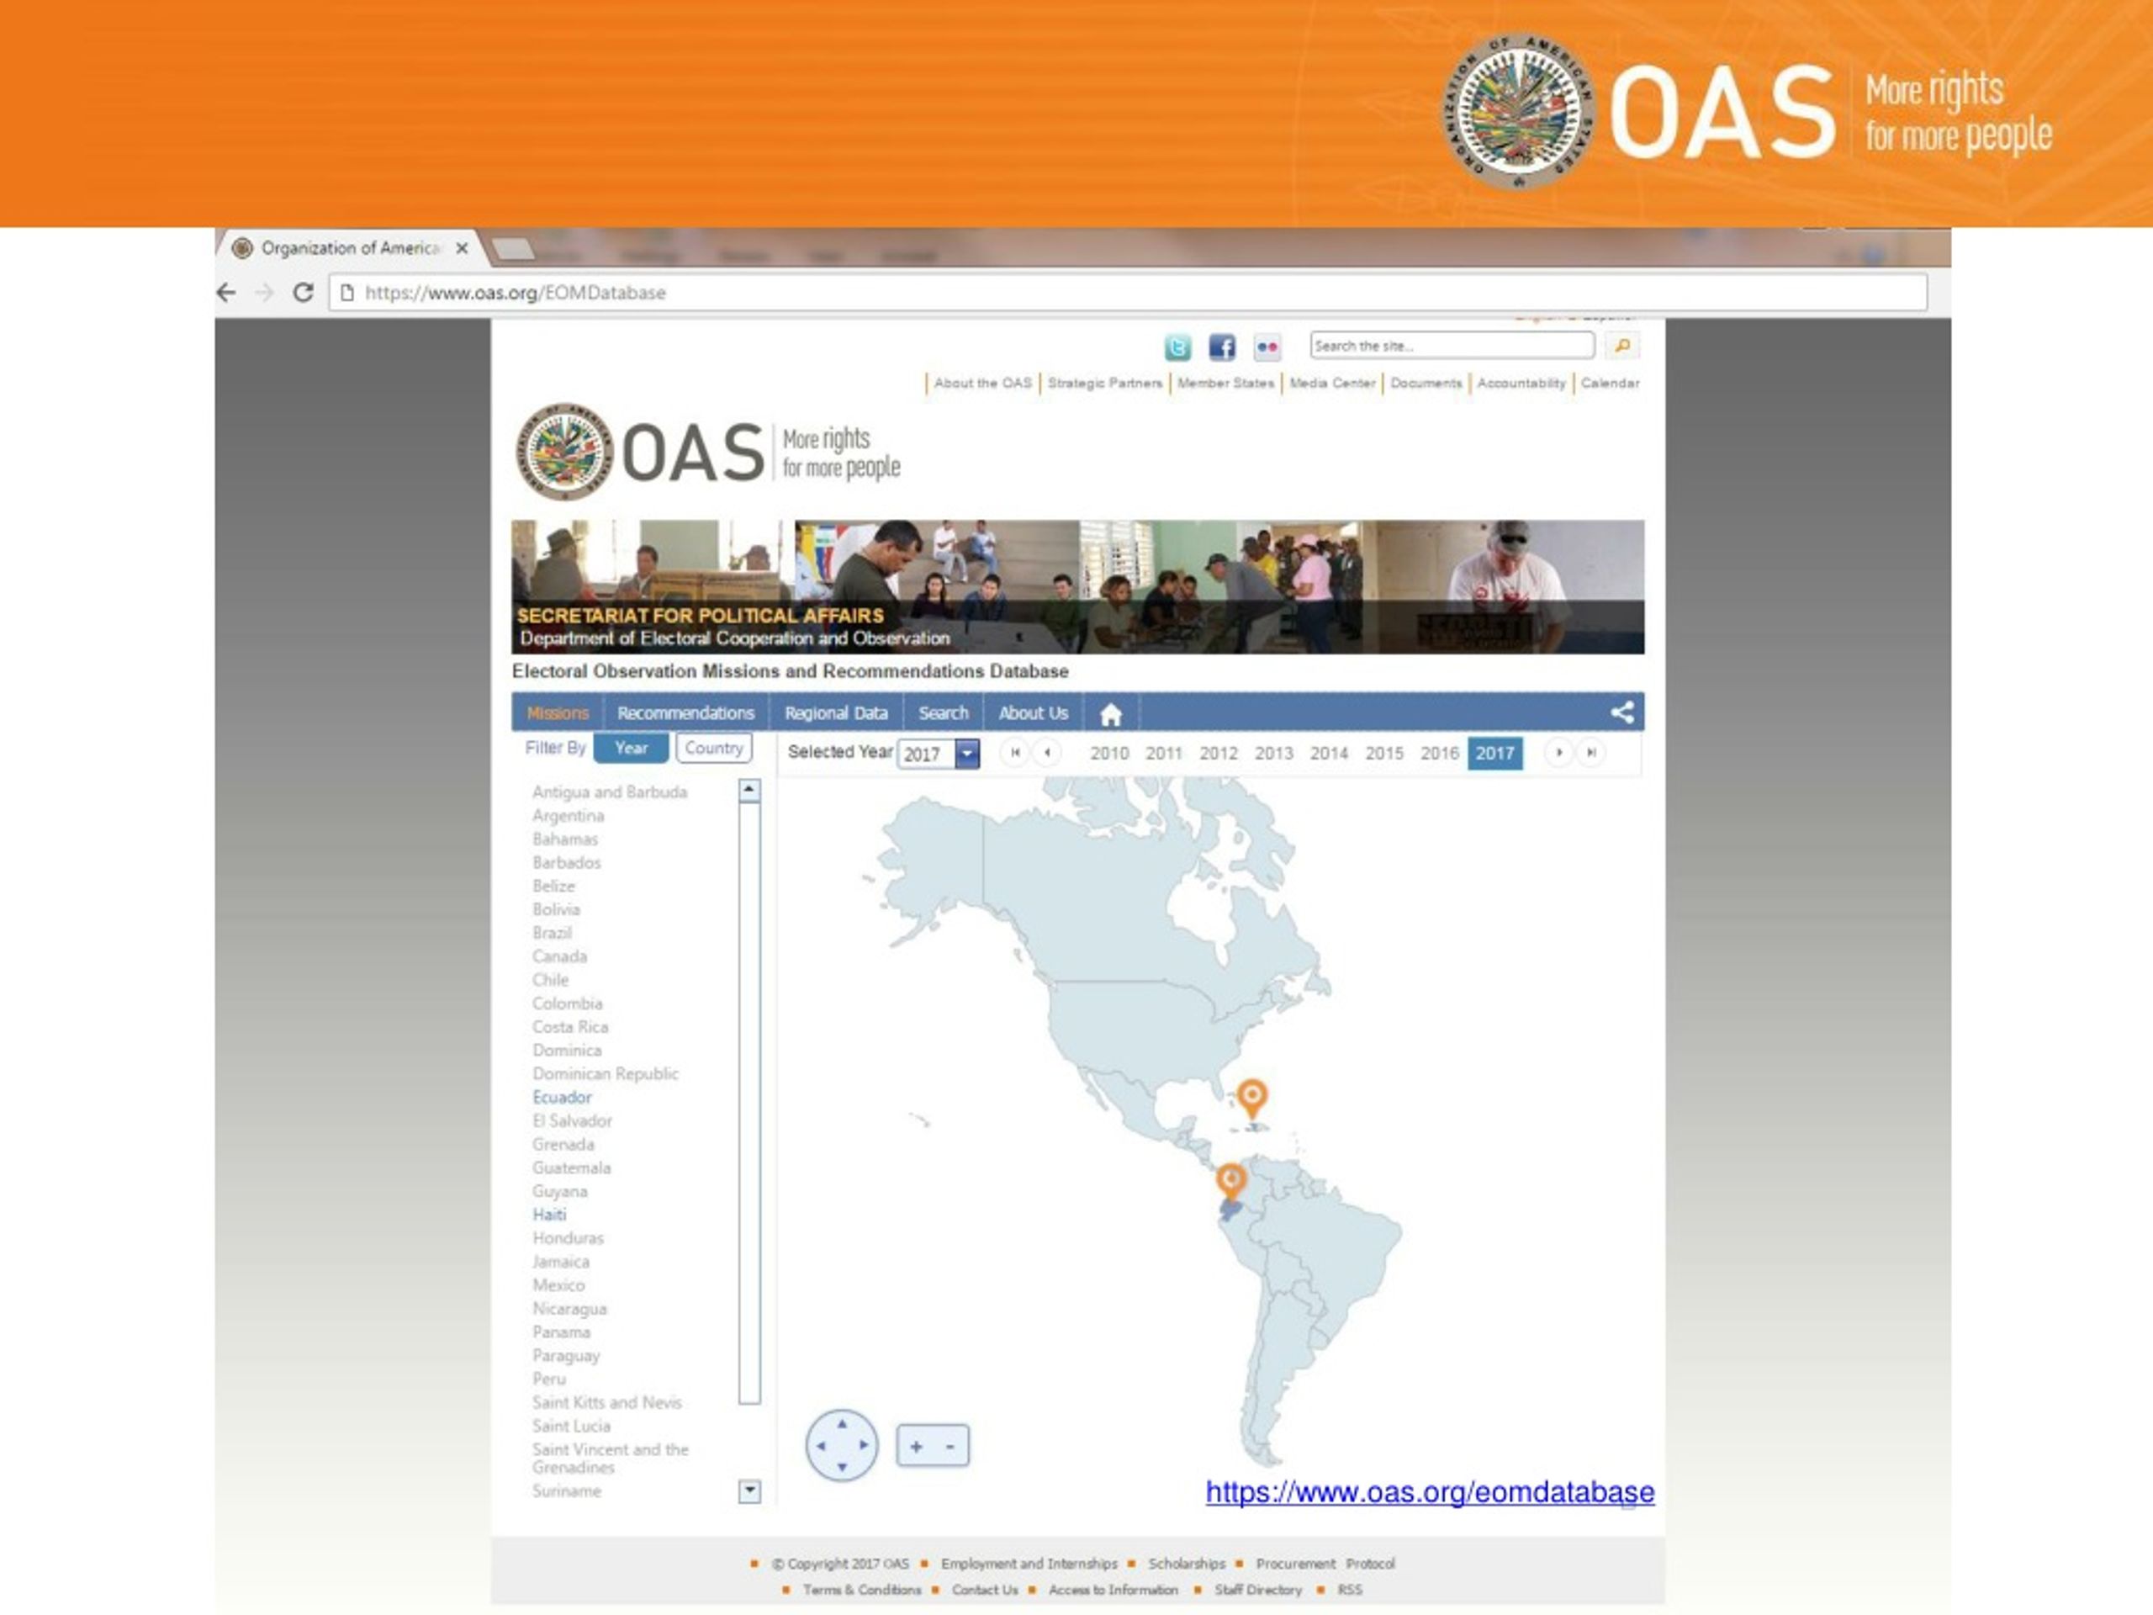This screenshot has width=2153, height=1615.
Task: Open a new browser tab button
Action: [512, 249]
